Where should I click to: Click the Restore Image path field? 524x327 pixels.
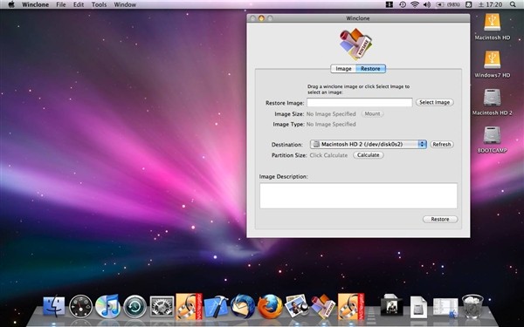tap(360, 102)
